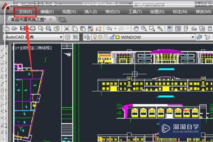Click the Zoom Previous icon
213x142 pixels.
coord(160,29)
